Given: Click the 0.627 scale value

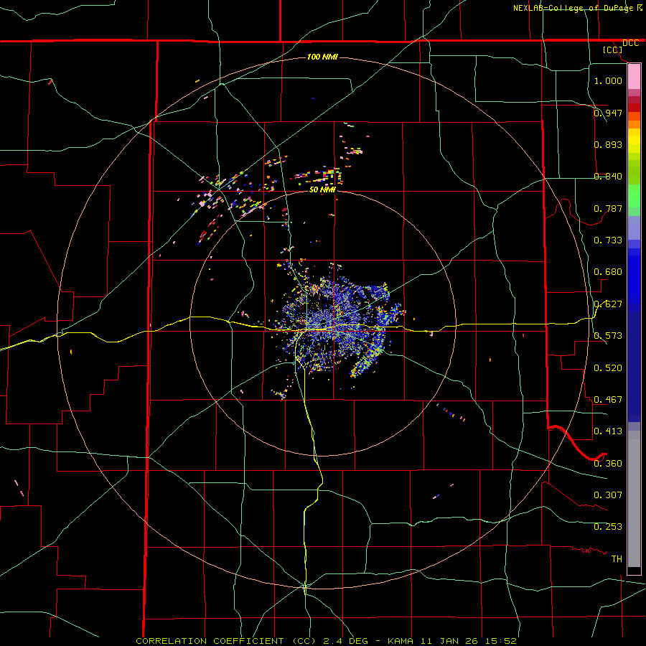Looking at the screenshot, I should tap(608, 304).
